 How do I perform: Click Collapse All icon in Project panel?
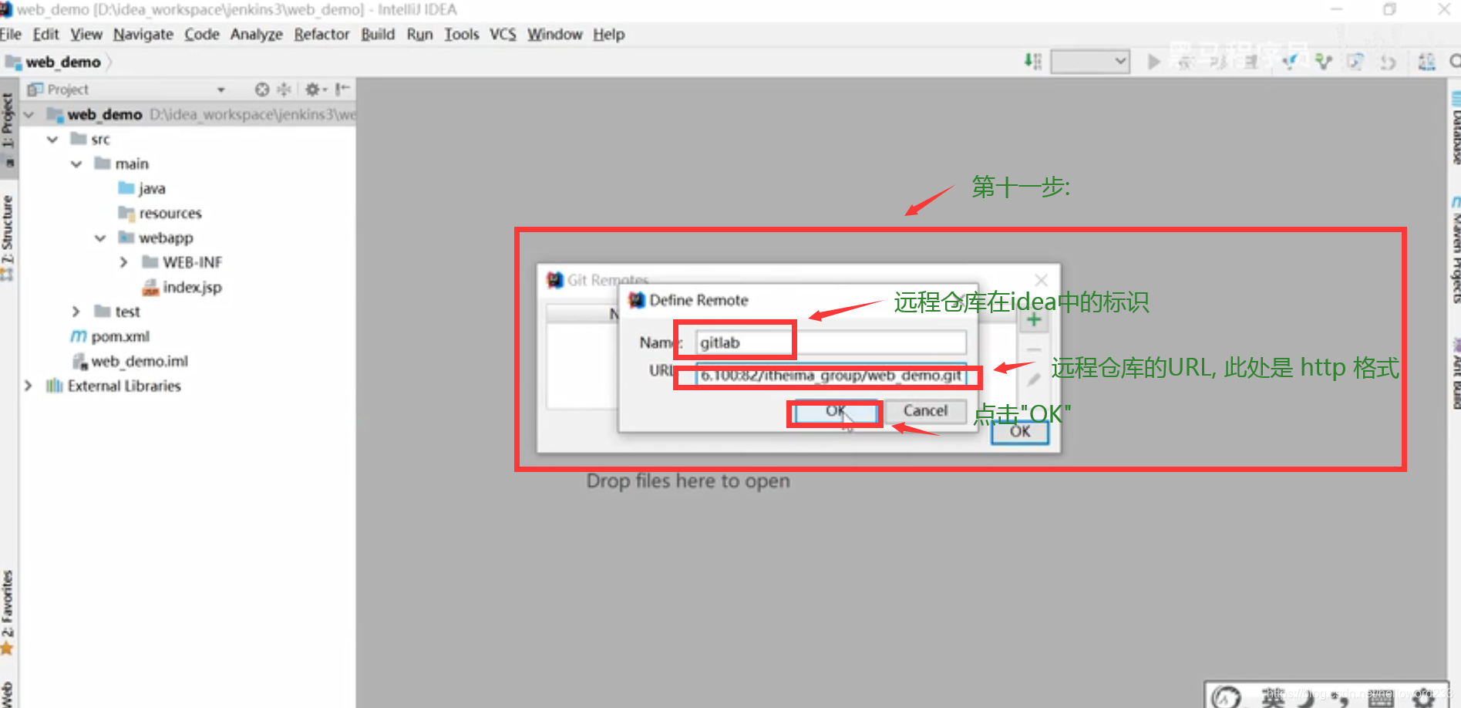pyautogui.click(x=284, y=89)
